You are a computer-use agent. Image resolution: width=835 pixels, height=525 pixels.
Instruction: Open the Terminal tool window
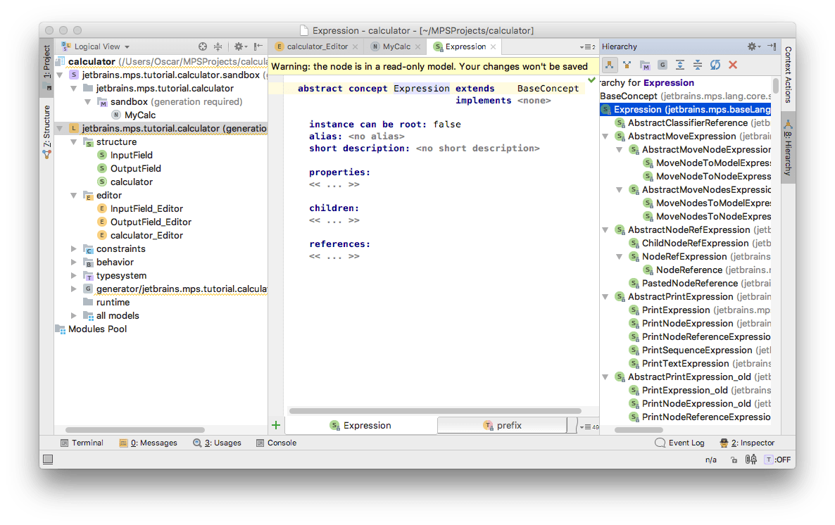pyautogui.click(x=82, y=443)
